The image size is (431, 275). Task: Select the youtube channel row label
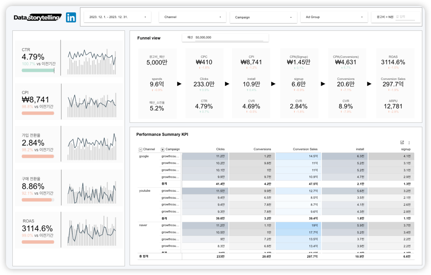pyautogui.click(x=145, y=191)
